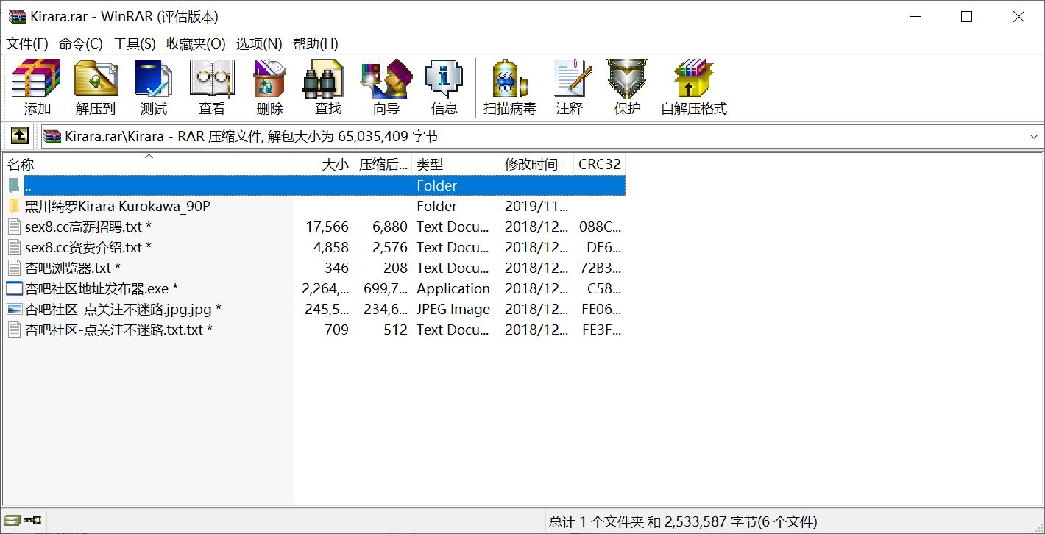Sort by the 压缩后 column header
The height and width of the screenshot is (534, 1045).
pos(383,164)
